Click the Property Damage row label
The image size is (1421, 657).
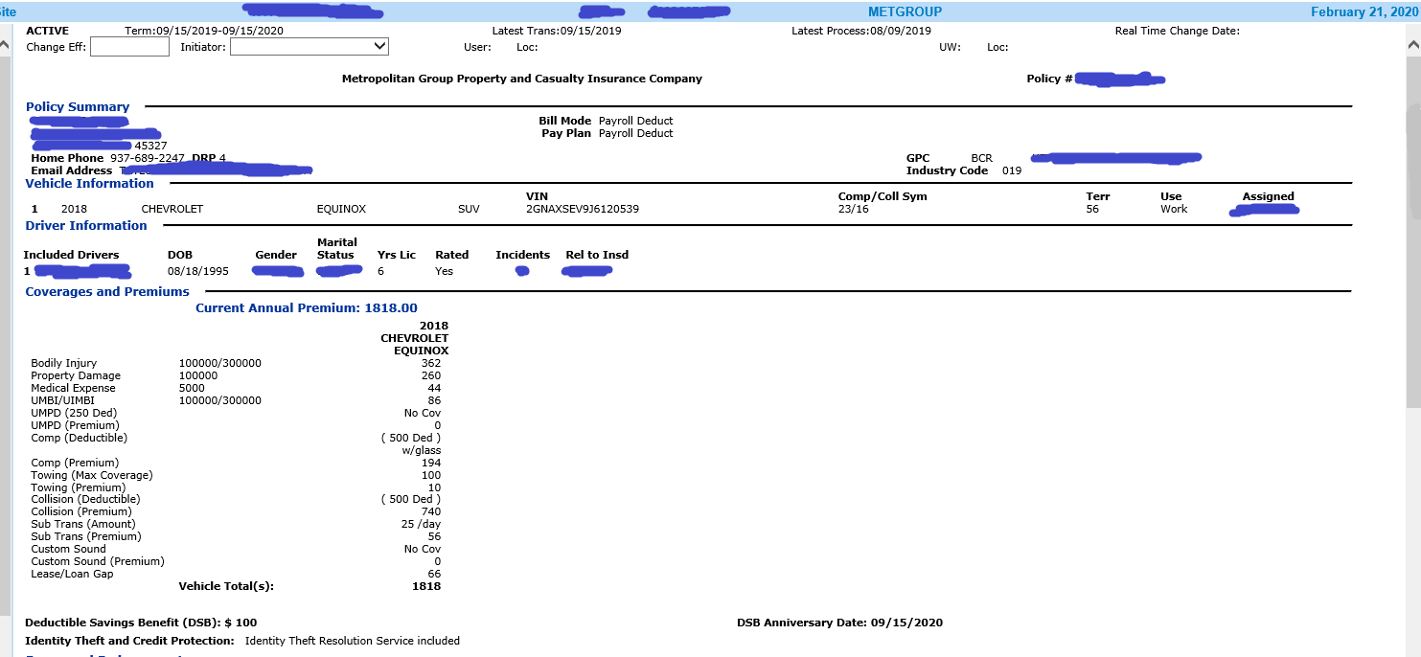click(75, 376)
